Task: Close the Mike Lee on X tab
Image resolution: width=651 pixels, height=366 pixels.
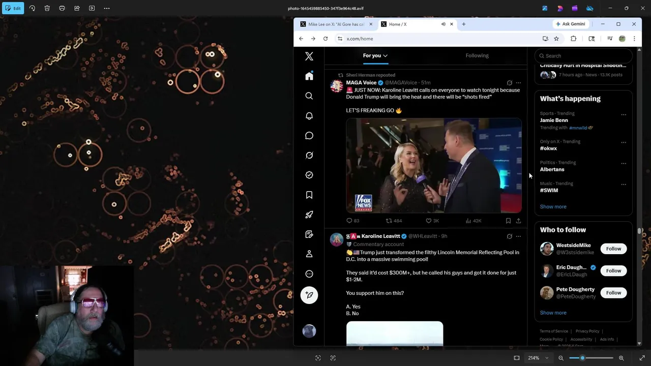Action: point(371,24)
